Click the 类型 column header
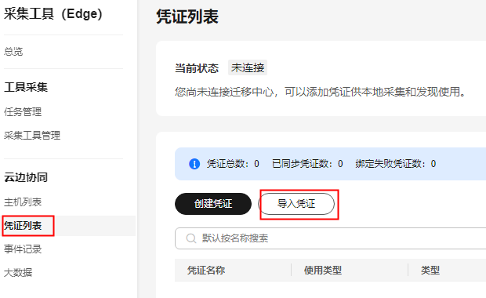486x298 pixels. 430,270
